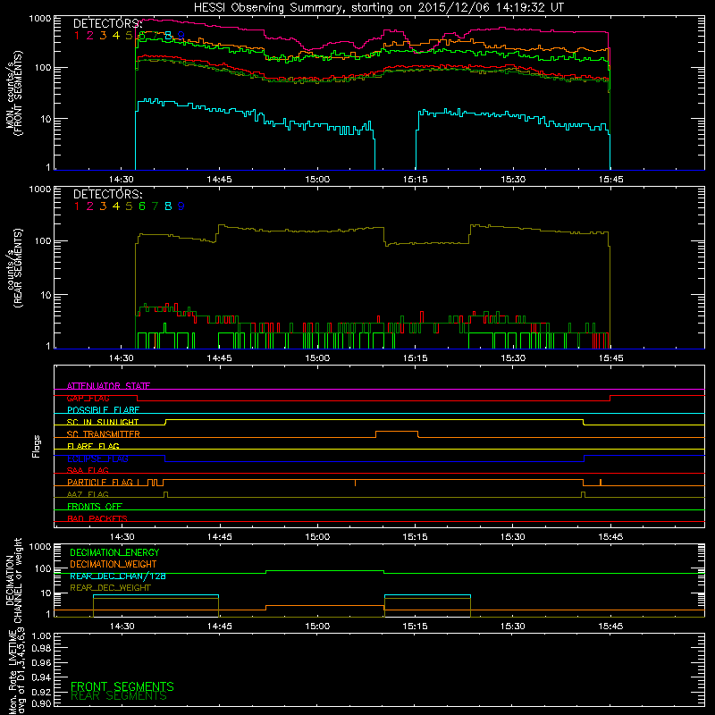Screen dimensions: 715x715
Task: Select detector number 9 in rear segments legend
Action: (x=181, y=206)
